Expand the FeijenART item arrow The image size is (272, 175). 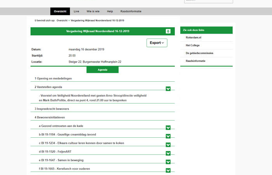[168, 153]
